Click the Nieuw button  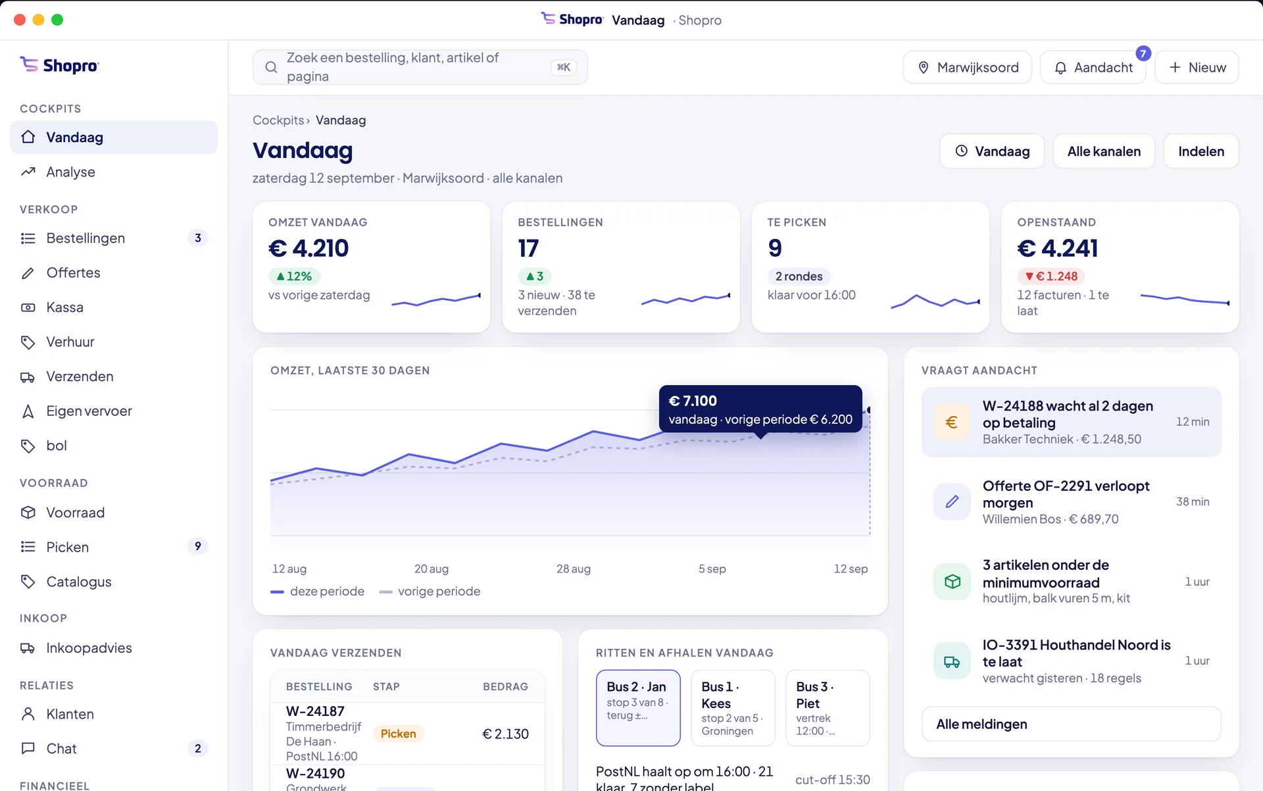1197,67
